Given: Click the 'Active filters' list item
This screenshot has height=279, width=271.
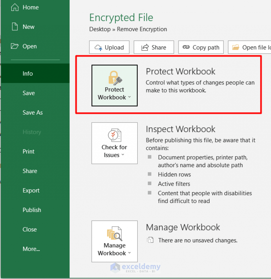Looking at the screenshot, I should [174, 184].
